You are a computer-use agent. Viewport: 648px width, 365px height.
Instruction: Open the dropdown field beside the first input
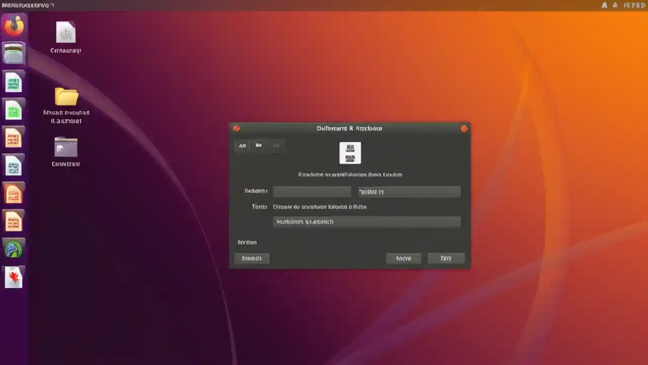(x=409, y=192)
